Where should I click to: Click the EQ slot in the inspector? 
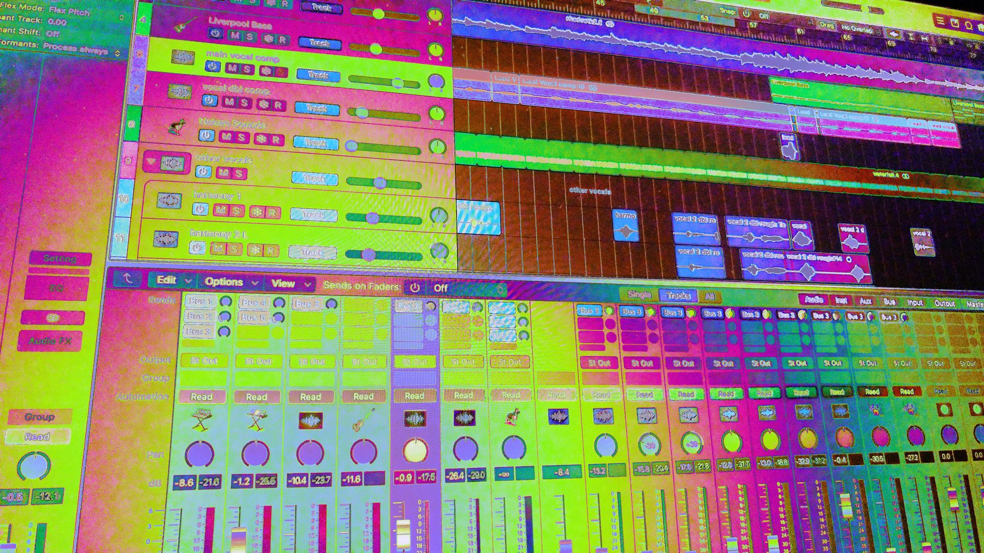coord(56,288)
